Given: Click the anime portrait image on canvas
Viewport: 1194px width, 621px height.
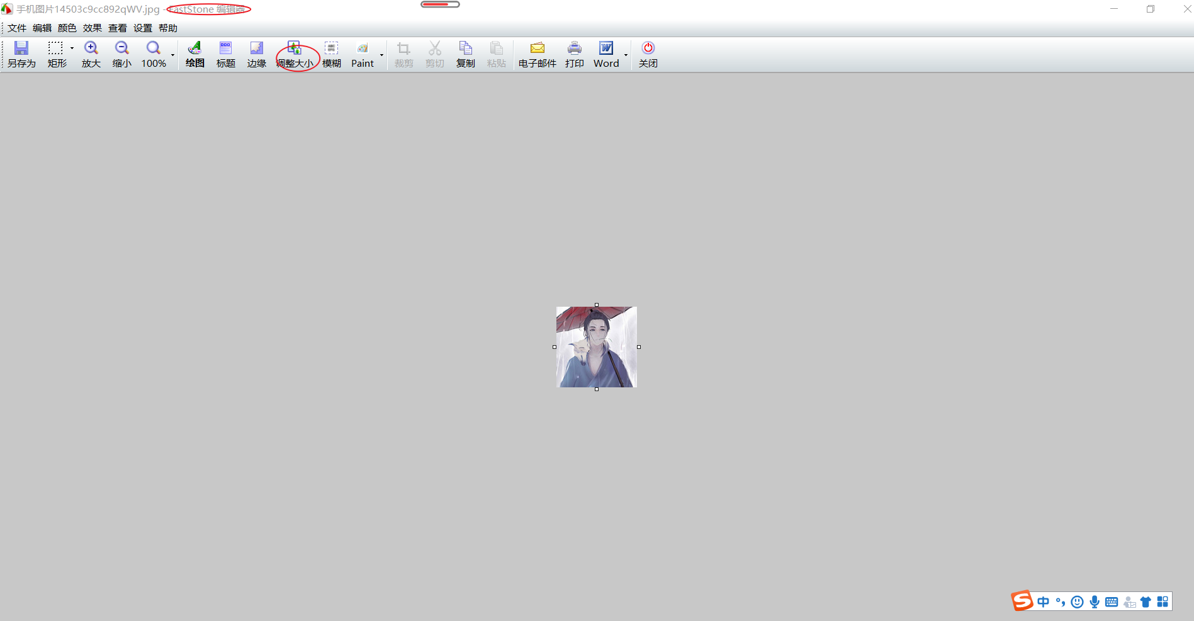Looking at the screenshot, I should 597,347.
